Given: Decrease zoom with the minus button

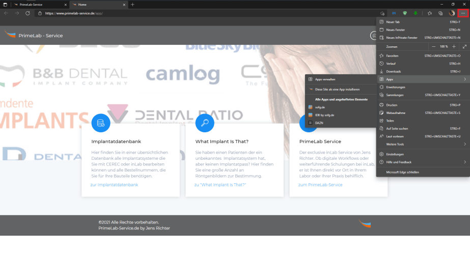Looking at the screenshot, I should [434, 46].
